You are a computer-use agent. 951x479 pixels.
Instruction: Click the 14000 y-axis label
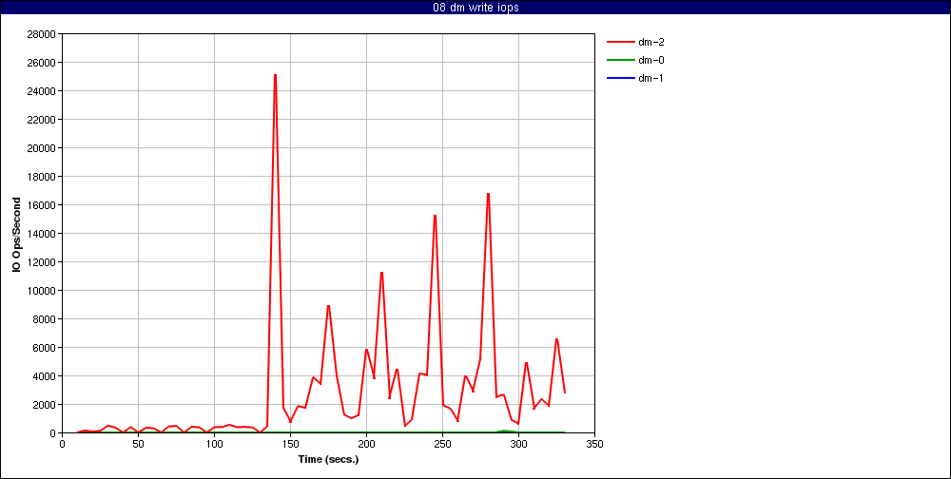pos(43,234)
